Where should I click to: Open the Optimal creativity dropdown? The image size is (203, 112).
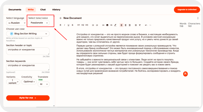[29, 82]
